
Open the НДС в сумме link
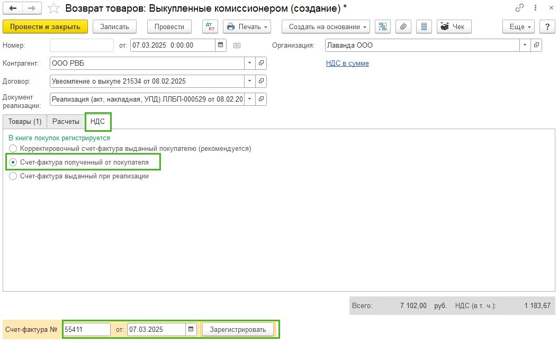coord(347,64)
